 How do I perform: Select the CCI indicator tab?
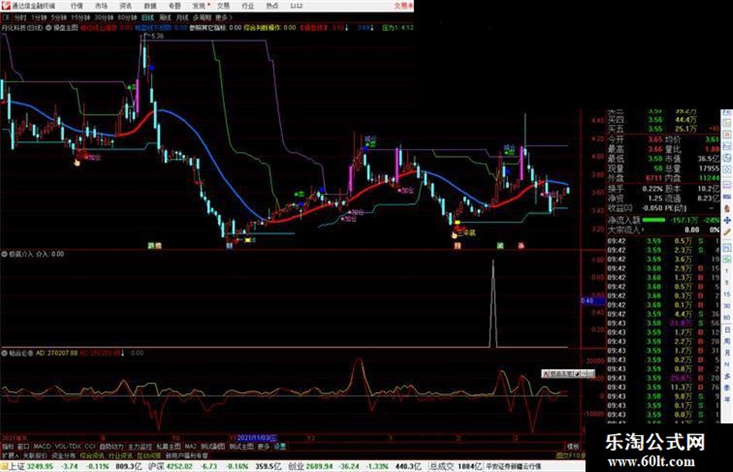[x=90, y=446]
